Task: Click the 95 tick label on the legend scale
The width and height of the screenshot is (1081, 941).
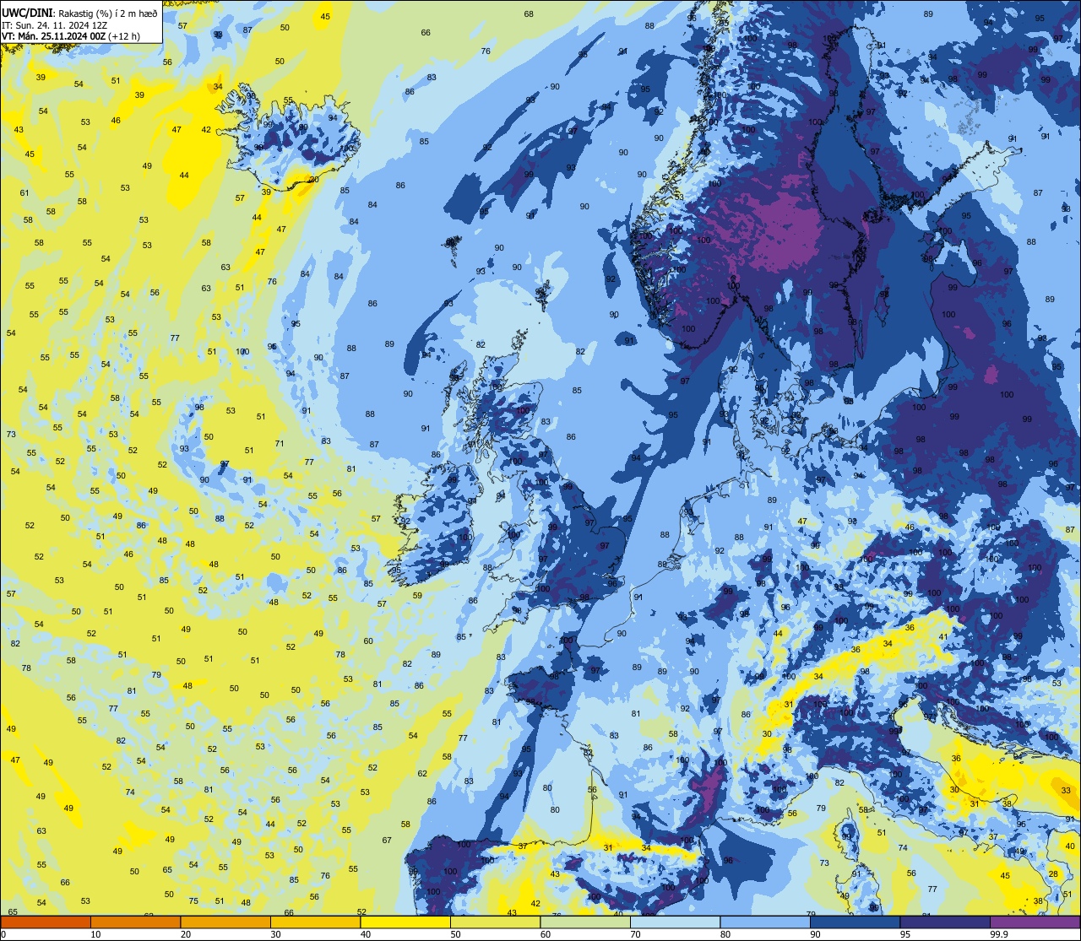Action: (x=904, y=934)
